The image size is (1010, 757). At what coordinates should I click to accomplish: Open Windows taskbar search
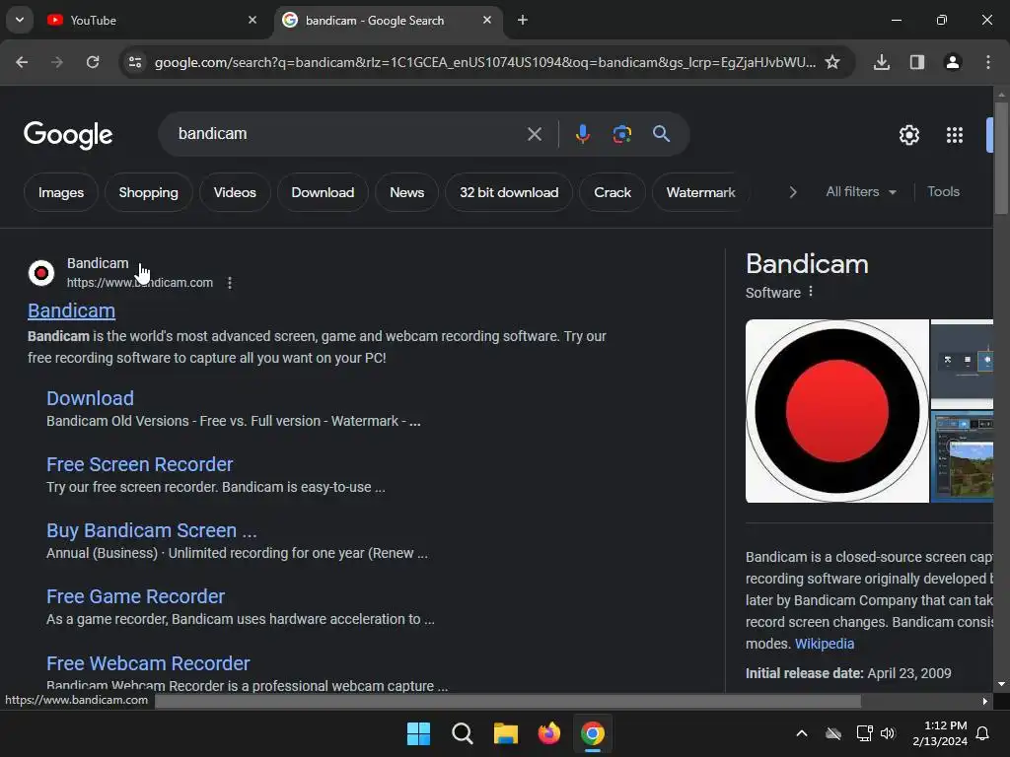point(463,733)
